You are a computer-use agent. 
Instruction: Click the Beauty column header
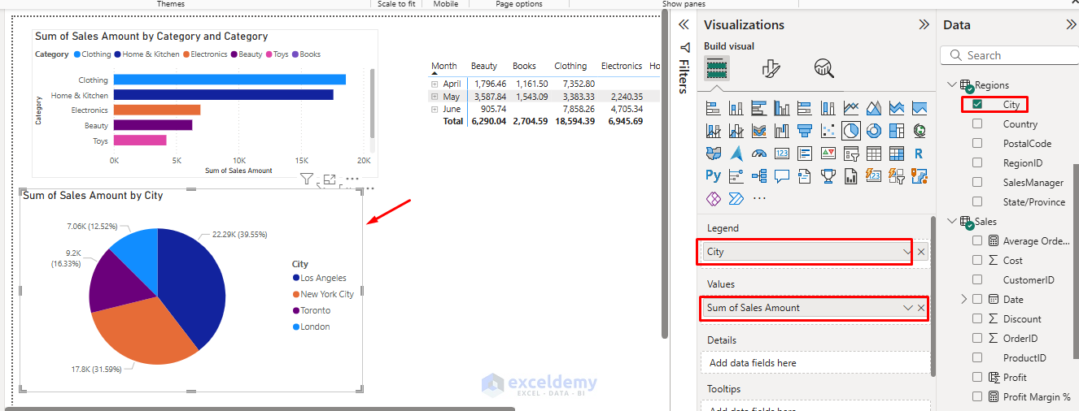coord(484,66)
